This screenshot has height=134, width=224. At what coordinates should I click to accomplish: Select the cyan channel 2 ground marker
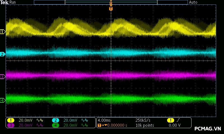(3, 54)
